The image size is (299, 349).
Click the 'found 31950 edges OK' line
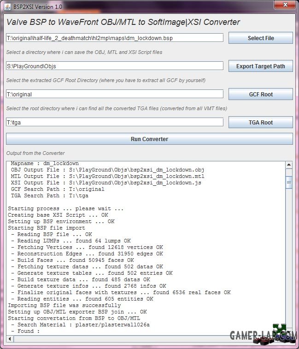[x=87, y=254]
